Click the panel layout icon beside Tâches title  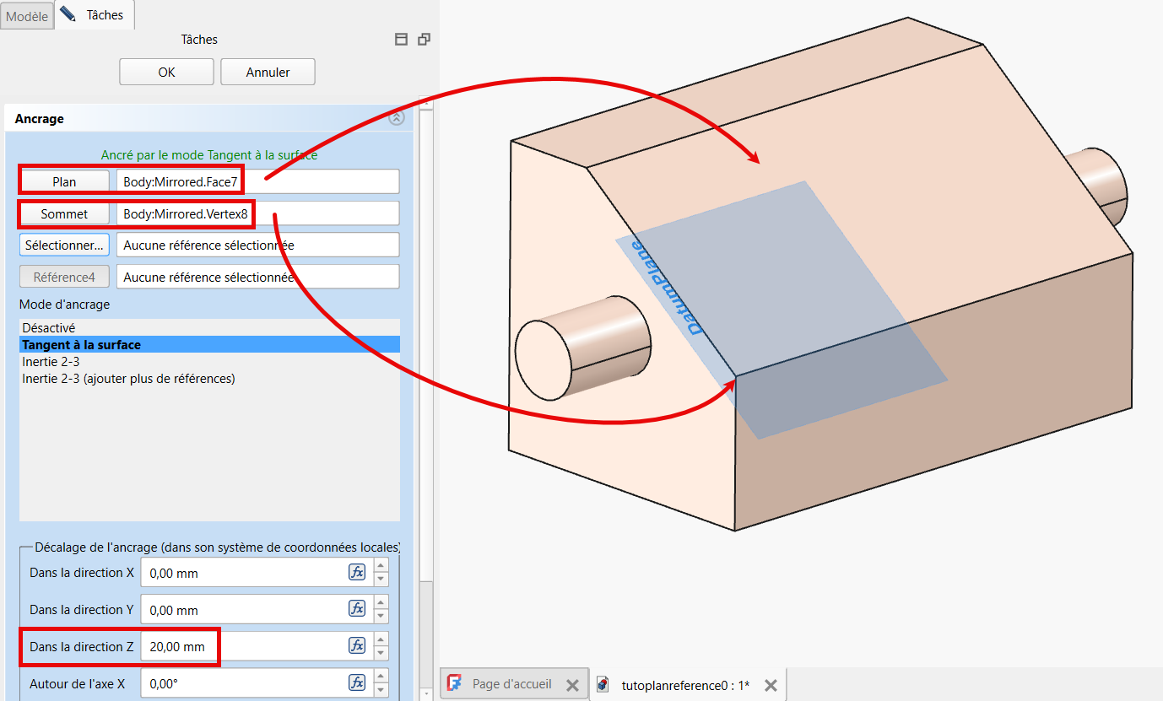tap(402, 40)
